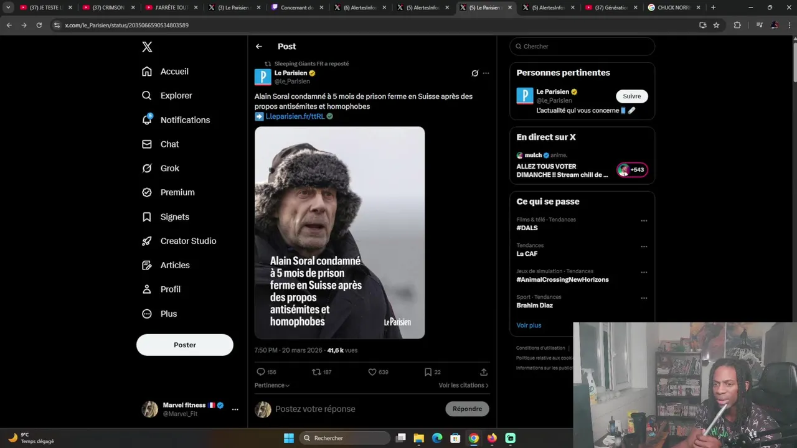This screenshot has width=797, height=448.
Task: Click the Profil person icon
Action: [147, 289]
